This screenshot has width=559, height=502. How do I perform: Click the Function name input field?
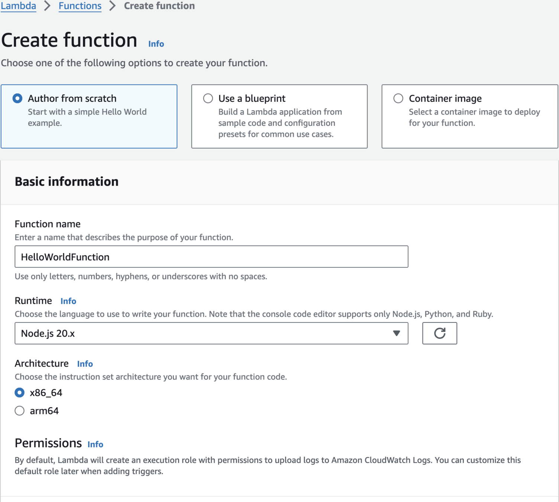[x=211, y=257]
